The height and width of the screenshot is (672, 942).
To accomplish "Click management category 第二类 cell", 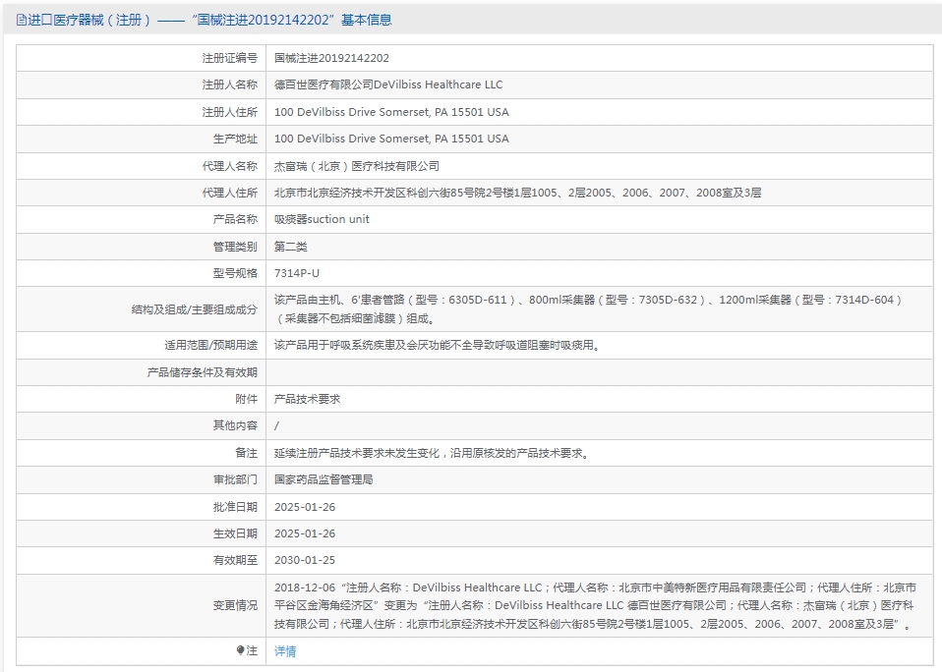I will [x=599, y=247].
